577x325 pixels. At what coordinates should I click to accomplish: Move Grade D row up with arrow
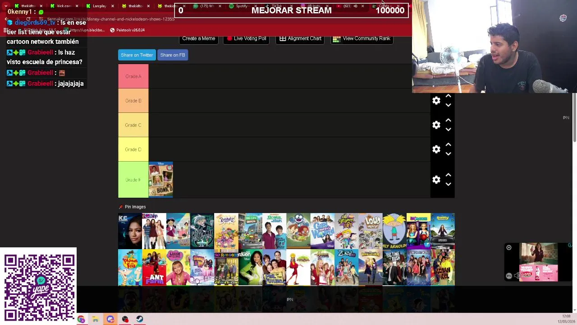[x=448, y=145]
